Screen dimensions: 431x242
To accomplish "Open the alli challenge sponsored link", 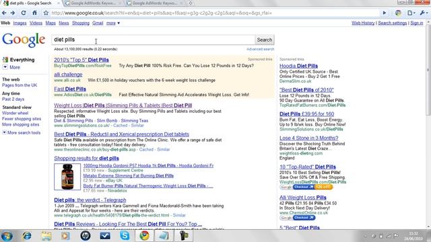I will [x=68, y=75].
